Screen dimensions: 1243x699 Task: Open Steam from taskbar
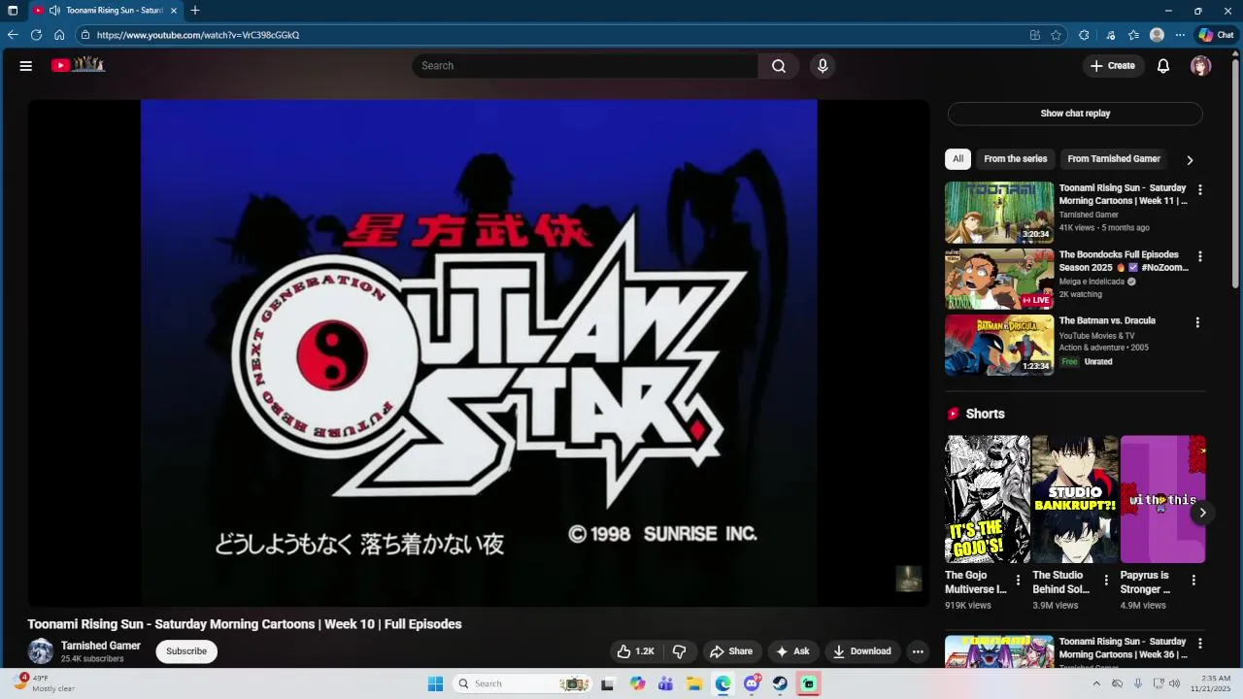pyautogui.click(x=780, y=683)
